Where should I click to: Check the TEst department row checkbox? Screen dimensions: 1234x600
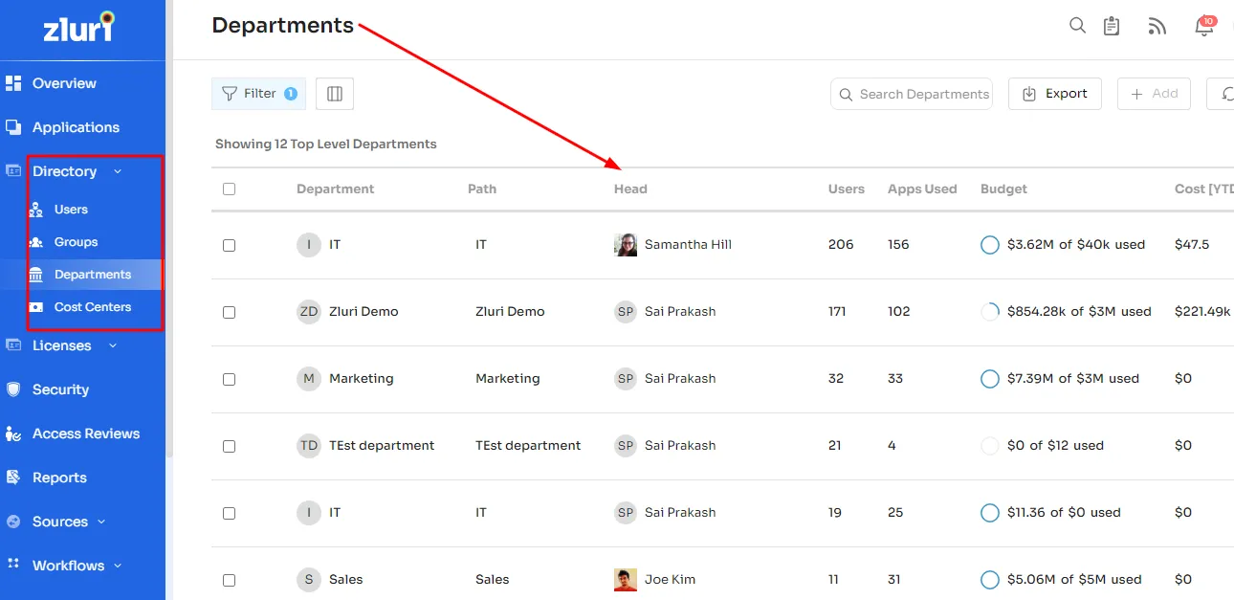pyautogui.click(x=229, y=446)
